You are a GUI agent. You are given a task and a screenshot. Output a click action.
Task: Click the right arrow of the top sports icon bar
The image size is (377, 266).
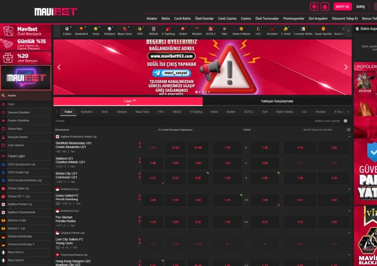tap(348, 31)
